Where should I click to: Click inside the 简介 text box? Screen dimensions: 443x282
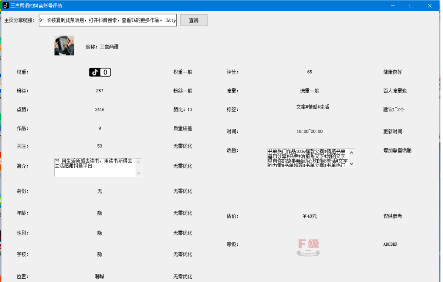(x=95, y=167)
